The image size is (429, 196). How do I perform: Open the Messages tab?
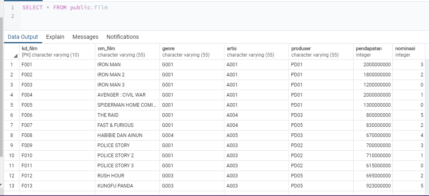(85, 37)
